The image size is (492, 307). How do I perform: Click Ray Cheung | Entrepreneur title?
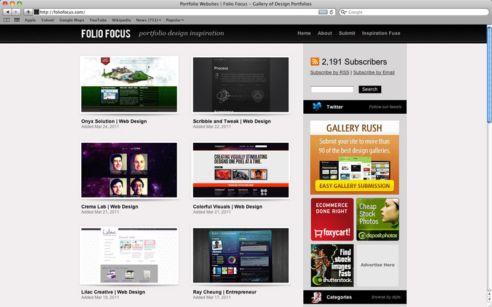point(224,292)
